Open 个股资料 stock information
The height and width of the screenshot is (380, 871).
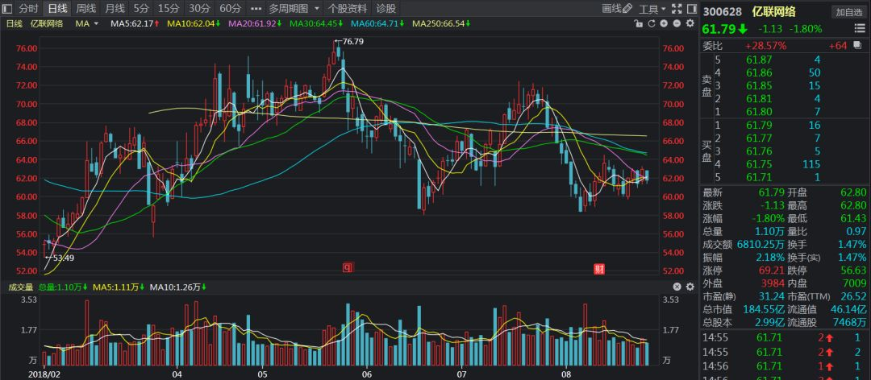(x=348, y=8)
